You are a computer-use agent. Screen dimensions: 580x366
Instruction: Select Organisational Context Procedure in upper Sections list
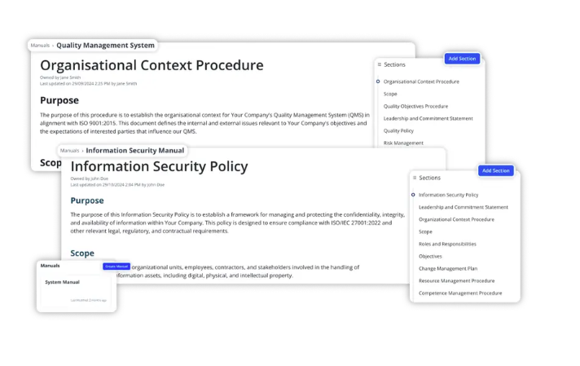pos(421,82)
